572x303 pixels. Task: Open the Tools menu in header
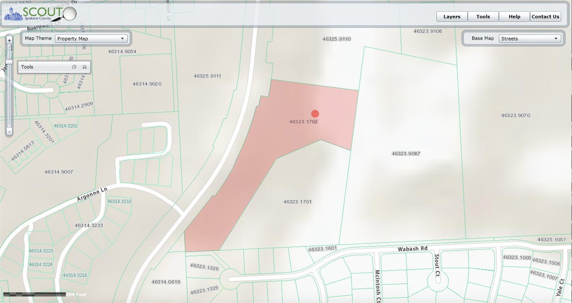pyautogui.click(x=483, y=17)
